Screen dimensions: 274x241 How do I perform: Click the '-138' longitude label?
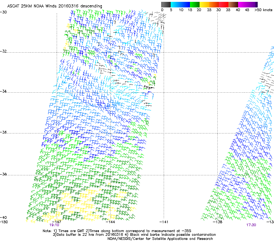pyautogui.click(x=218, y=222)
